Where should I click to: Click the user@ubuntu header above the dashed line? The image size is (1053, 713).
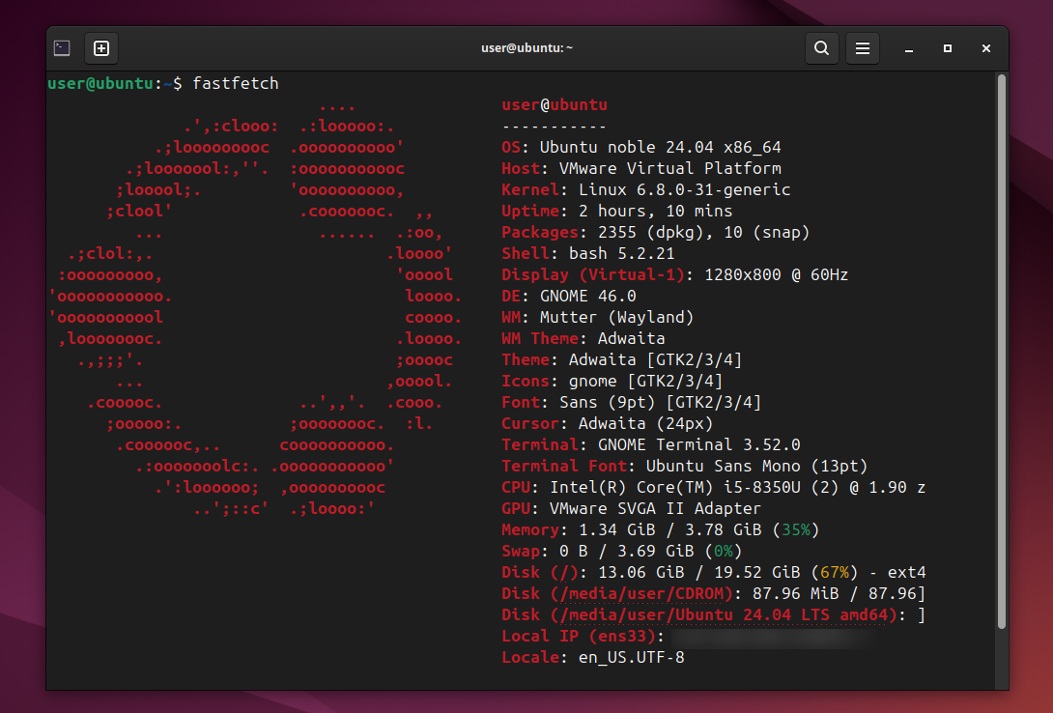pos(554,105)
